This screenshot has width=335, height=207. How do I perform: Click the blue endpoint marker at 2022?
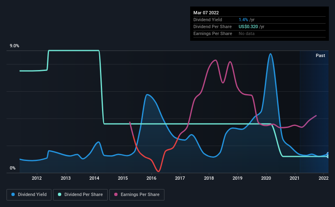328,154
